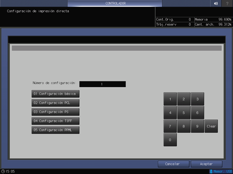Screen dimensions: 233x174
Task: Click the Cont.Orig. counter entry
Action: [174, 19]
